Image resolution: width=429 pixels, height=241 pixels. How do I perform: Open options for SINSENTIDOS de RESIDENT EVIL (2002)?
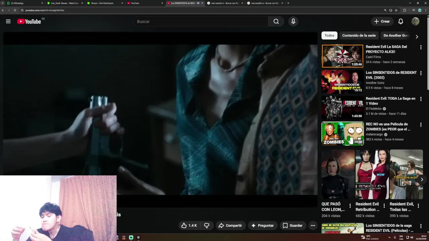421,73
